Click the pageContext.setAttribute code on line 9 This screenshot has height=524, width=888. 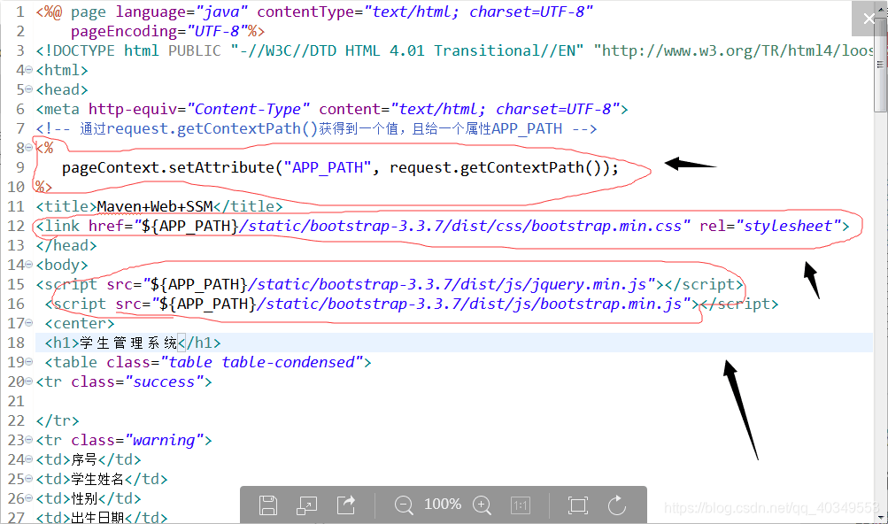[340, 167]
